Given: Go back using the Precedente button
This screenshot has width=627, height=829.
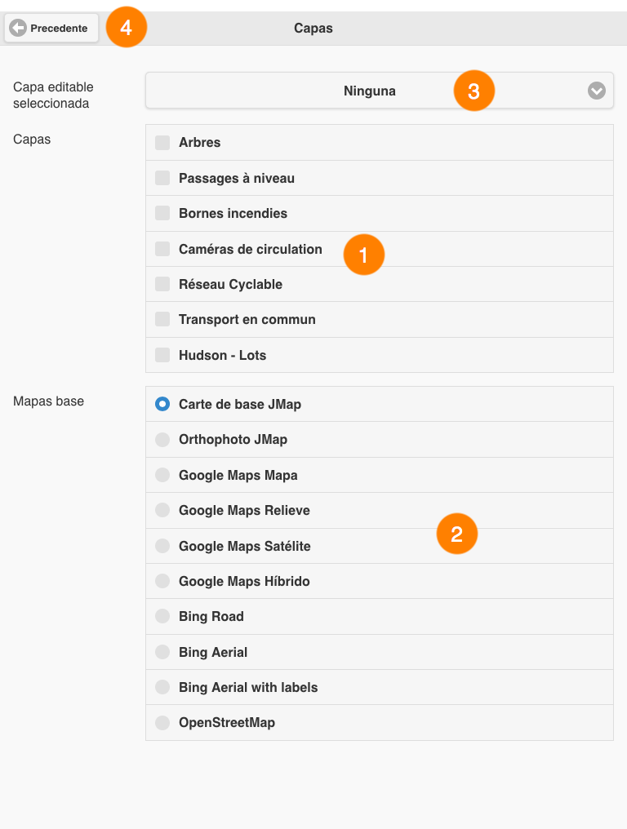Looking at the screenshot, I should (51, 28).
